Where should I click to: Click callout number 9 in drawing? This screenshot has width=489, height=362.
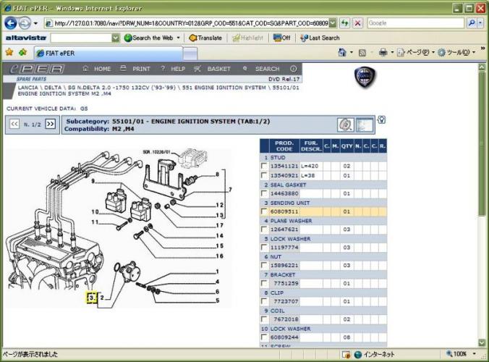93,181
